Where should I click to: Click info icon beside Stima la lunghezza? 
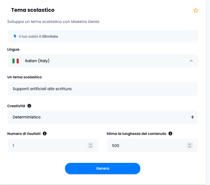(170, 133)
